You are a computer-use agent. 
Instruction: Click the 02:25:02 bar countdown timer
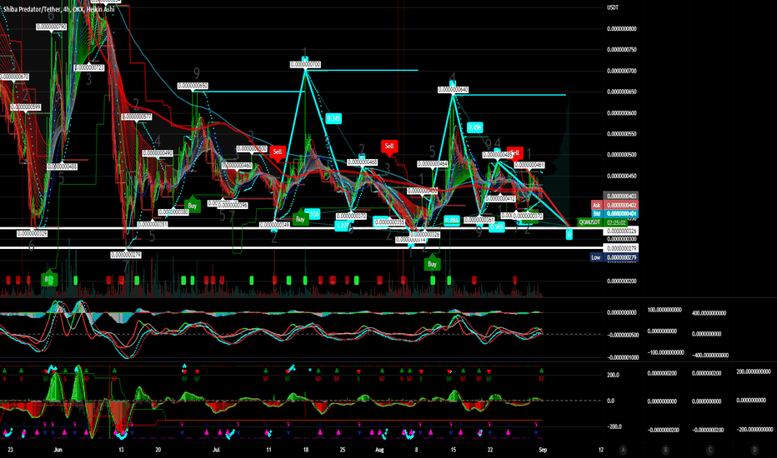(x=616, y=222)
